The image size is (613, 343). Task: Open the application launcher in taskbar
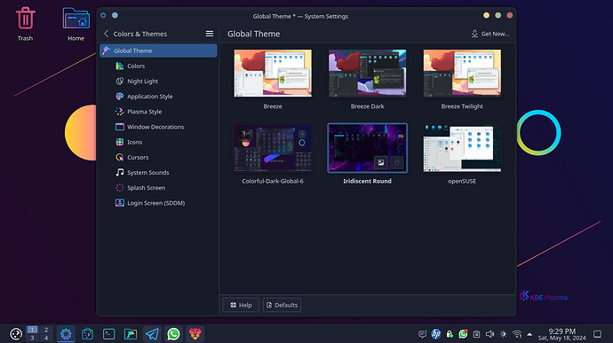(x=16, y=334)
